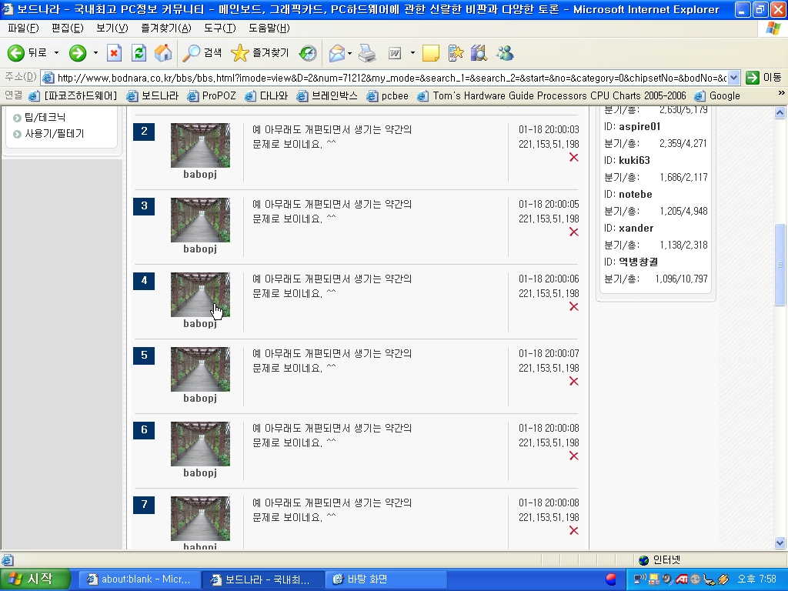Go to the Home page icon
788x591 pixels.
[x=163, y=53]
